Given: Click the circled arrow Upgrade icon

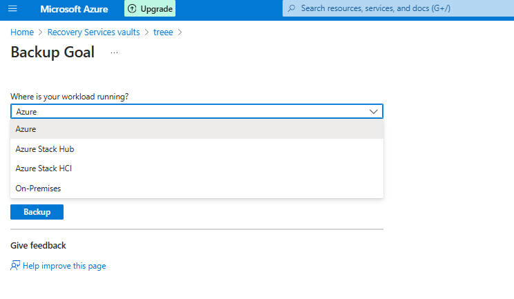Looking at the screenshot, I should click(x=132, y=9).
